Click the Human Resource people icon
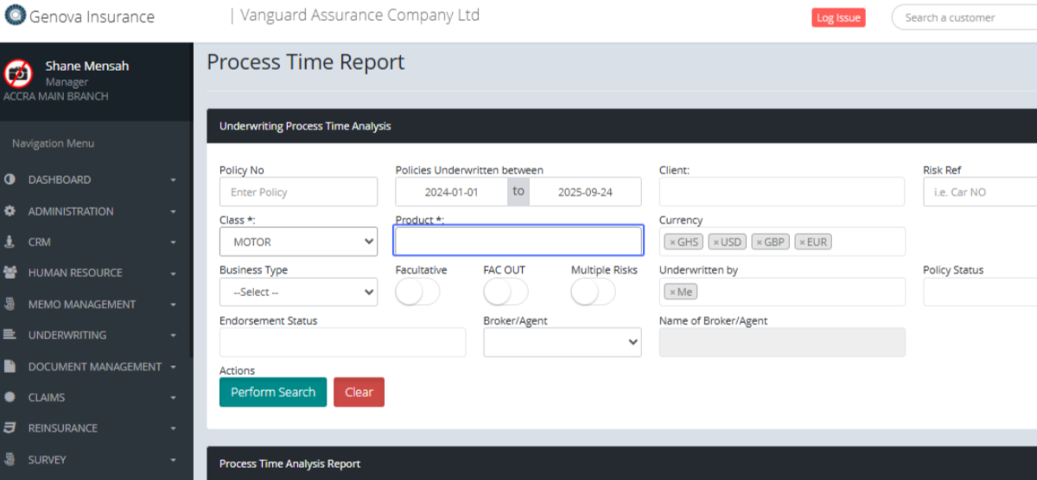This screenshot has width=1037, height=480. [10, 273]
